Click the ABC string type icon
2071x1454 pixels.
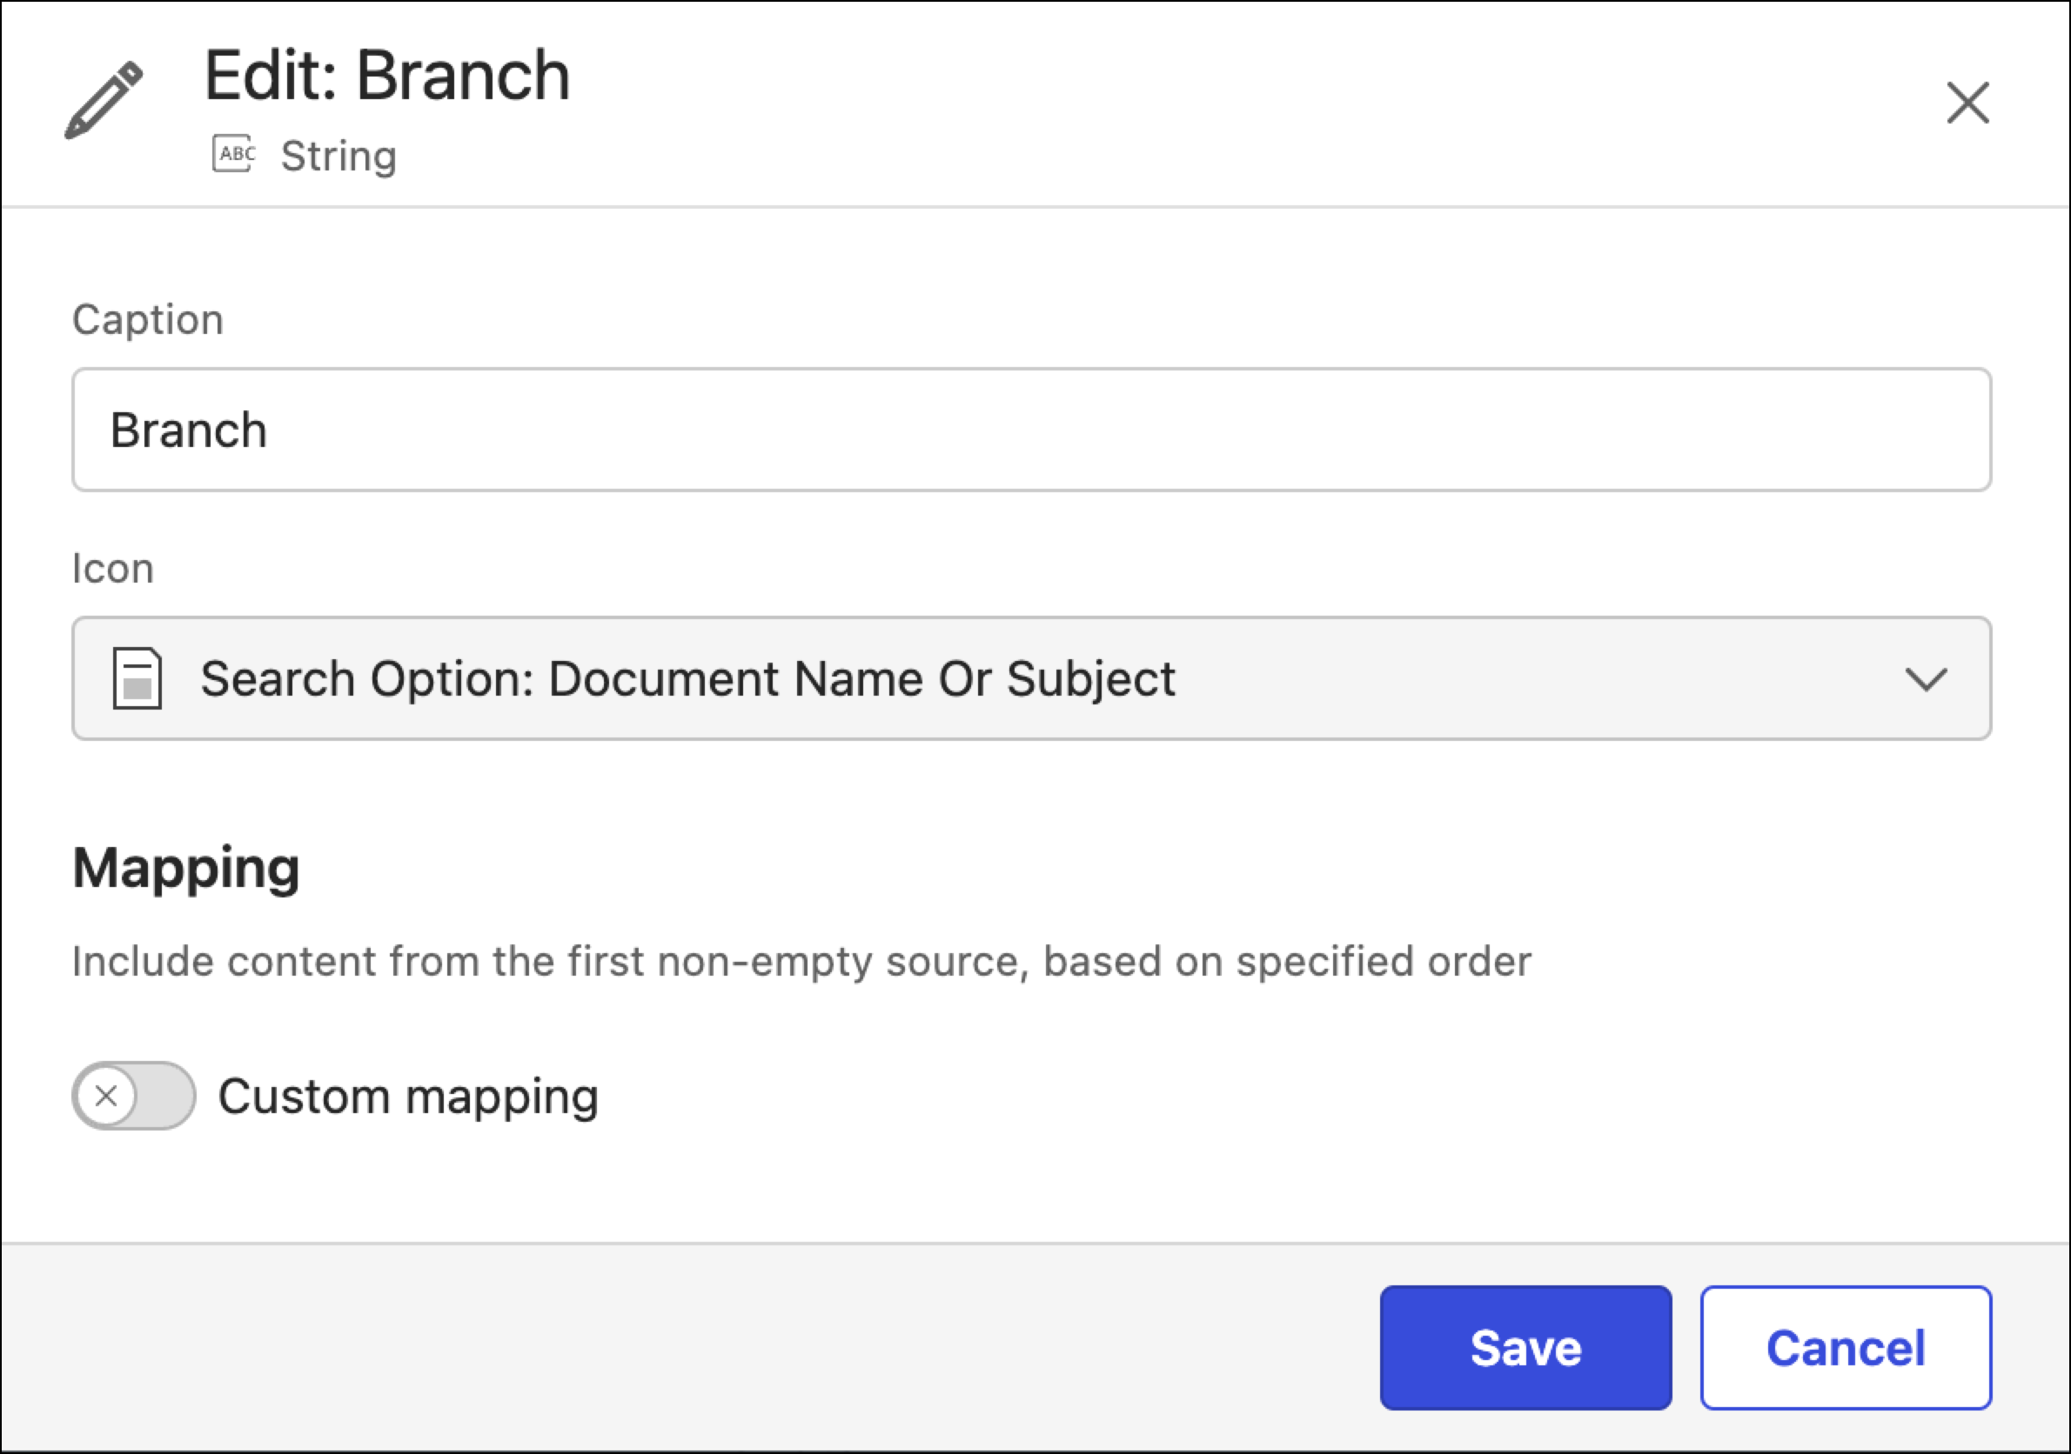point(233,154)
